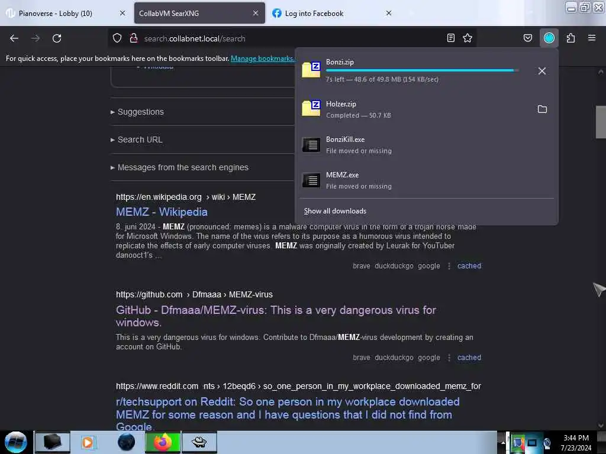The width and height of the screenshot is (606, 454).
Task: Open the GitHub Dfmaaa/MEMZ-virus result
Action: [x=276, y=316]
